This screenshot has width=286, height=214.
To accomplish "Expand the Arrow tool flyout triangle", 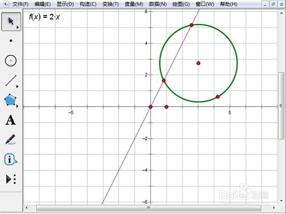I will [x=18, y=27].
